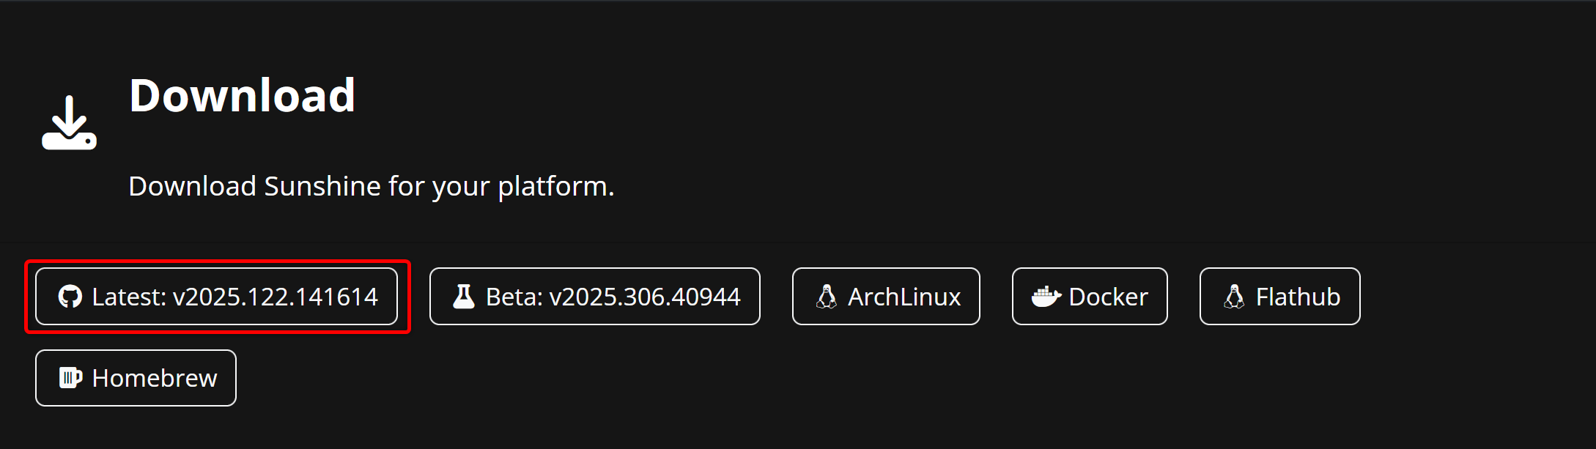
Task: Click the GitHub logo icon
Action: click(x=70, y=297)
